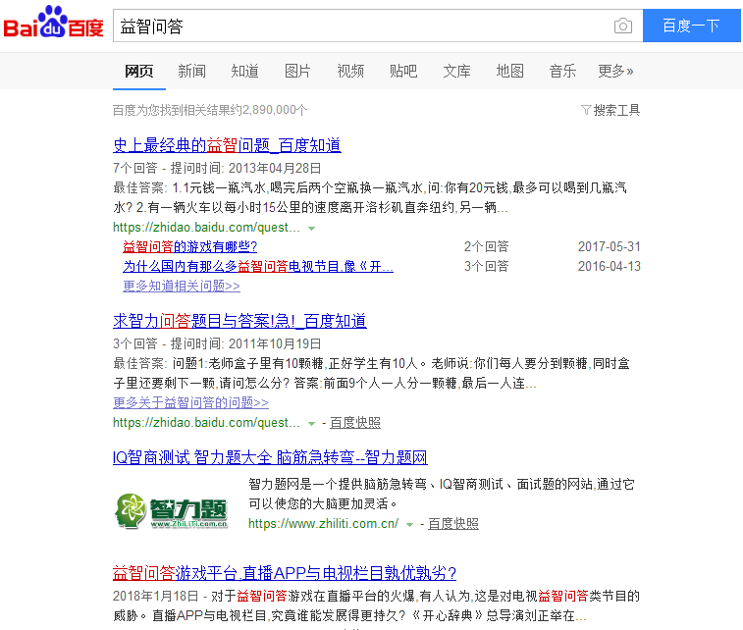Select the 网页 tab
The image size is (743, 630).
(x=138, y=71)
